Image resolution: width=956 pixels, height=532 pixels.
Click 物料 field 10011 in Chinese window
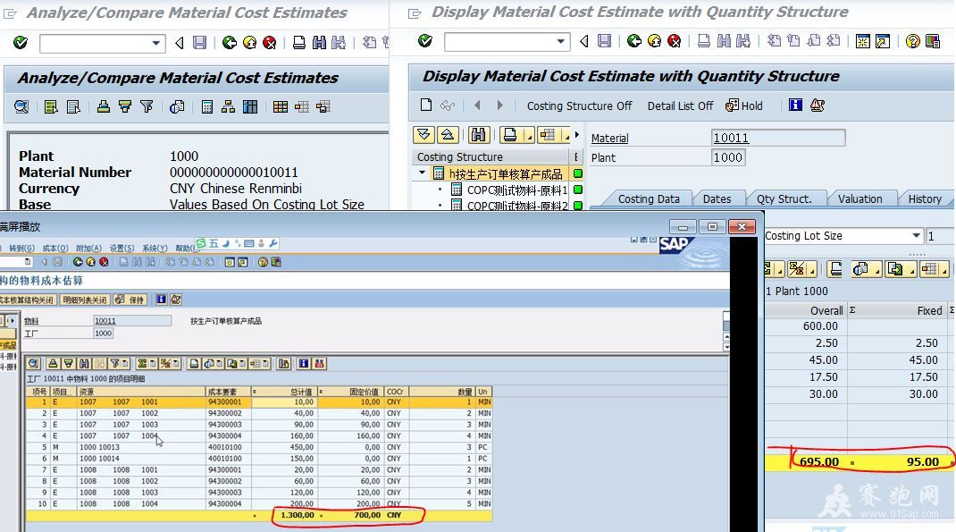pyautogui.click(x=131, y=321)
